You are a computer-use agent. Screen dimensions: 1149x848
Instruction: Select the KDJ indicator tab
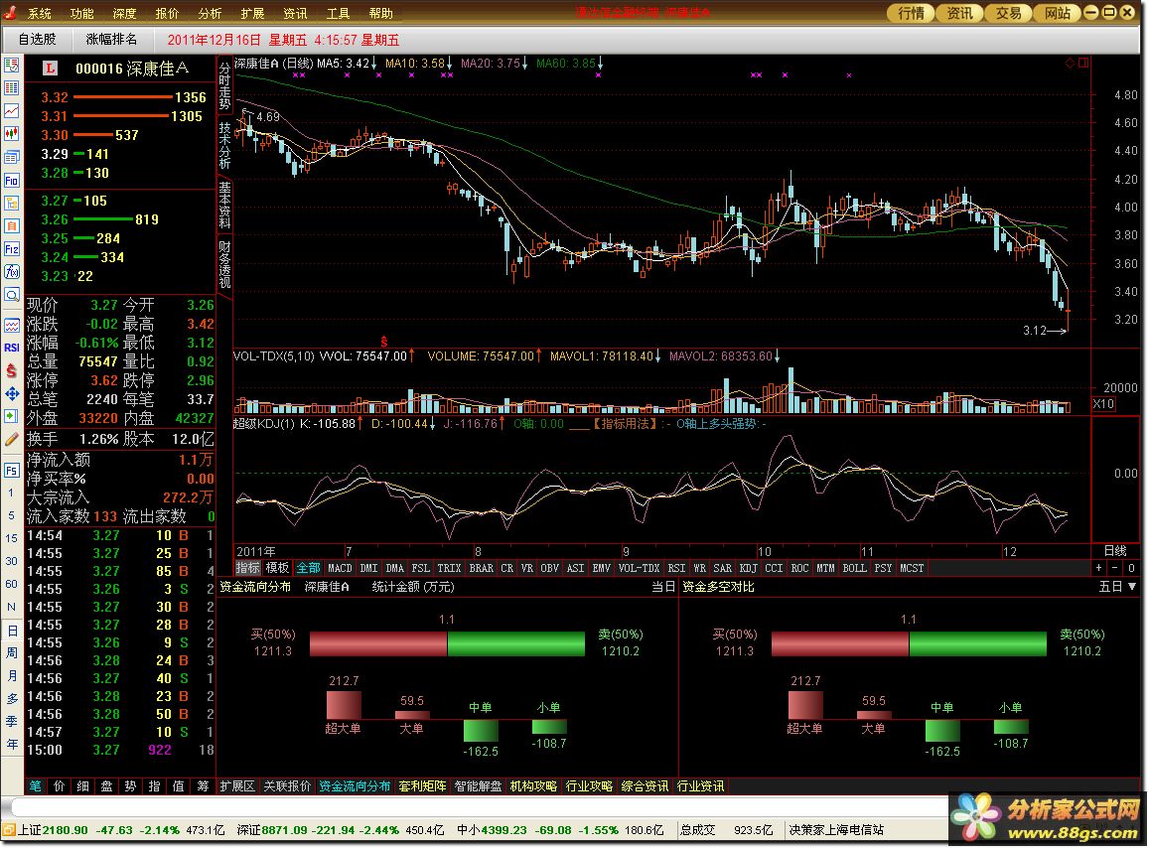[748, 568]
